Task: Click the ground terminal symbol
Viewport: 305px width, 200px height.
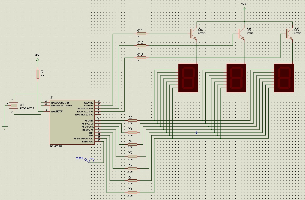Action: [x=5, y=127]
